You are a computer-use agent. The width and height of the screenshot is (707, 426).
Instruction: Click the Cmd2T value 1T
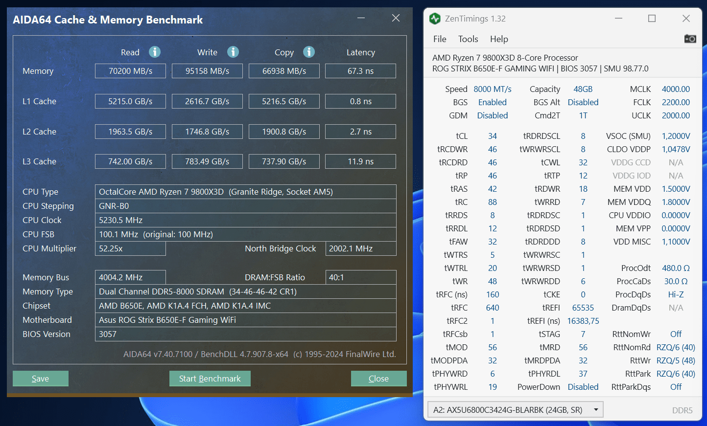583,115
